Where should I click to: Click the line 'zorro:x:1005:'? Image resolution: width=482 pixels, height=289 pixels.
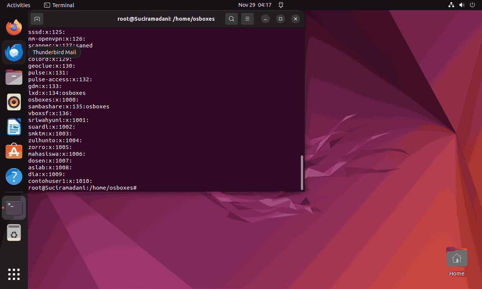tap(50, 147)
